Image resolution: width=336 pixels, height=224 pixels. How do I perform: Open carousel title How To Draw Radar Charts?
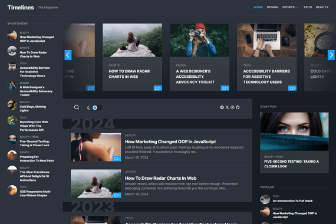click(x=129, y=74)
